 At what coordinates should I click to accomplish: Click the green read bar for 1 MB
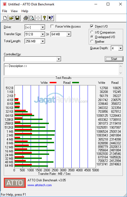tap(35, 131)
